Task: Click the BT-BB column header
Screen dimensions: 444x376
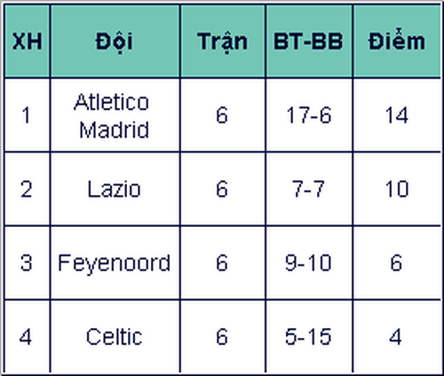Action: point(309,41)
